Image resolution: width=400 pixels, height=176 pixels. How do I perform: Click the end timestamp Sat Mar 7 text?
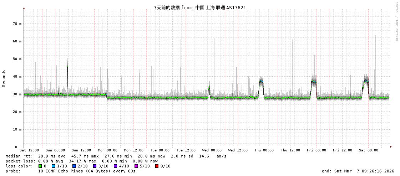pyautogui.click(x=358, y=171)
